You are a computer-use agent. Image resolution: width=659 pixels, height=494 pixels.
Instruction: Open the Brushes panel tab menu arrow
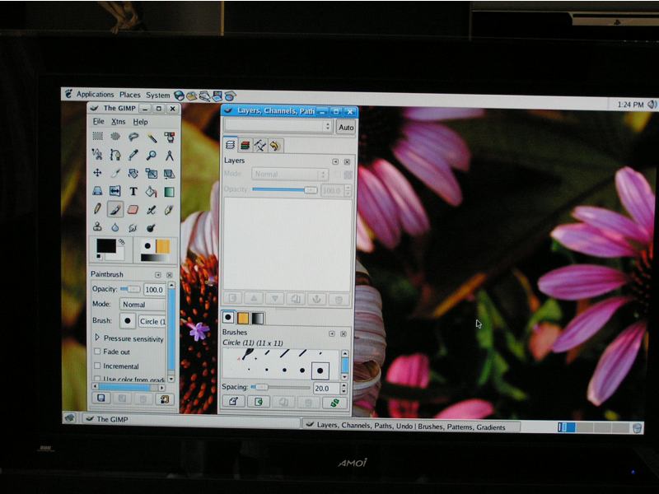(x=332, y=333)
